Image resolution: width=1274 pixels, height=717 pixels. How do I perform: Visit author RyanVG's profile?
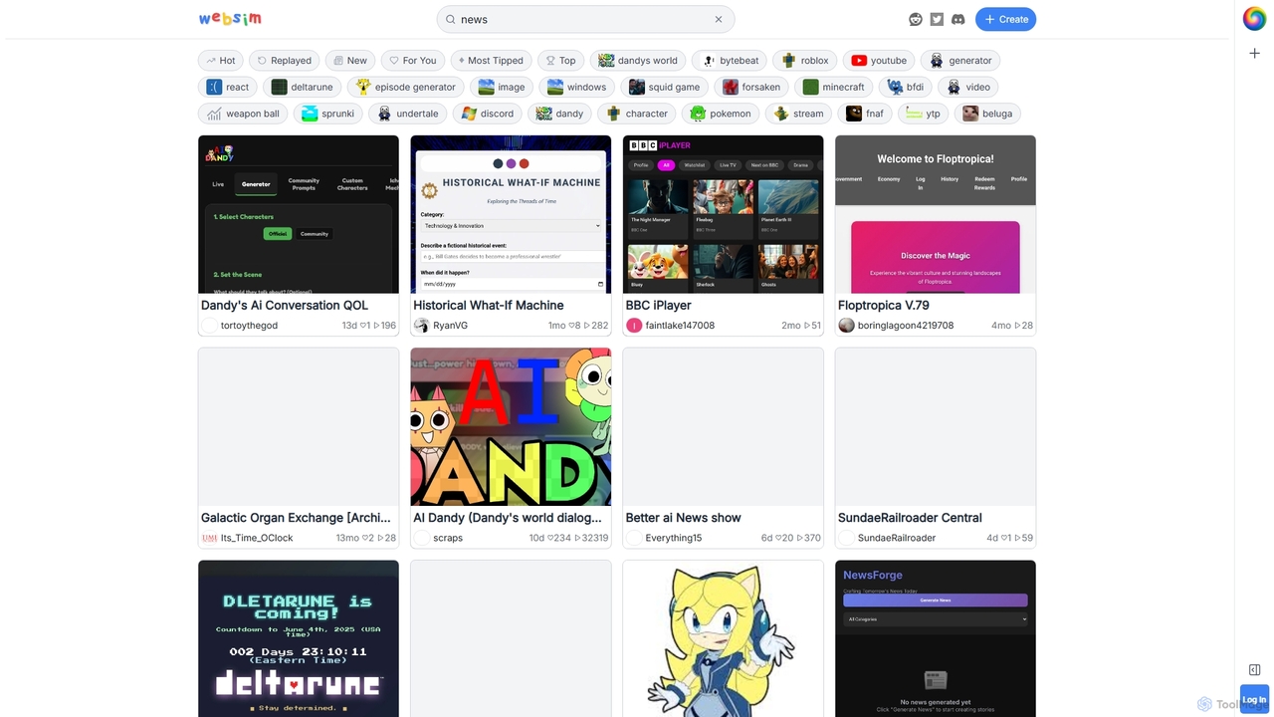(x=450, y=326)
